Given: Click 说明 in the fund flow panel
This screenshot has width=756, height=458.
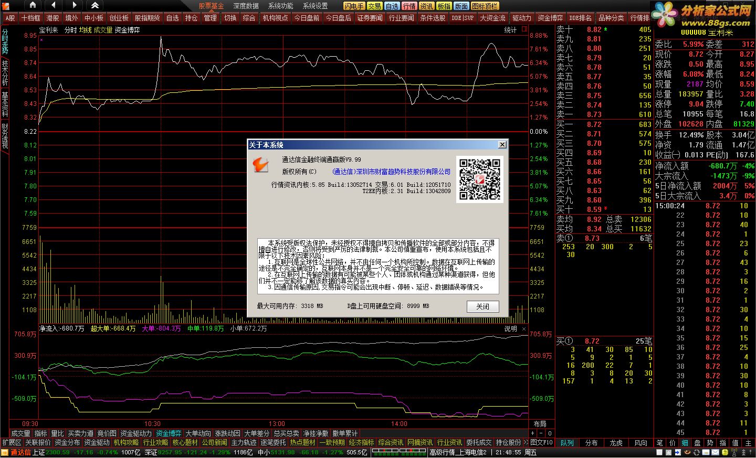Looking at the screenshot, I should 510,329.
